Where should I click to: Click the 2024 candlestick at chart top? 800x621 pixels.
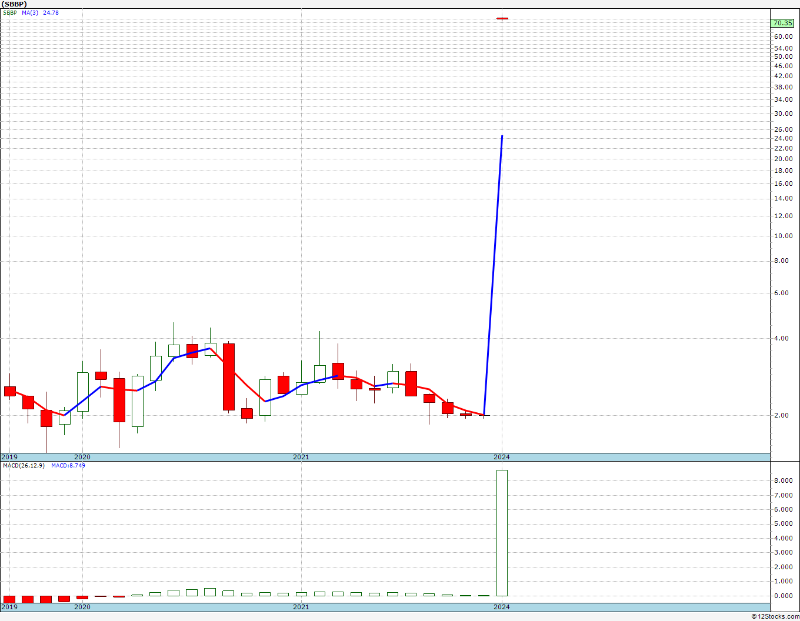point(502,18)
